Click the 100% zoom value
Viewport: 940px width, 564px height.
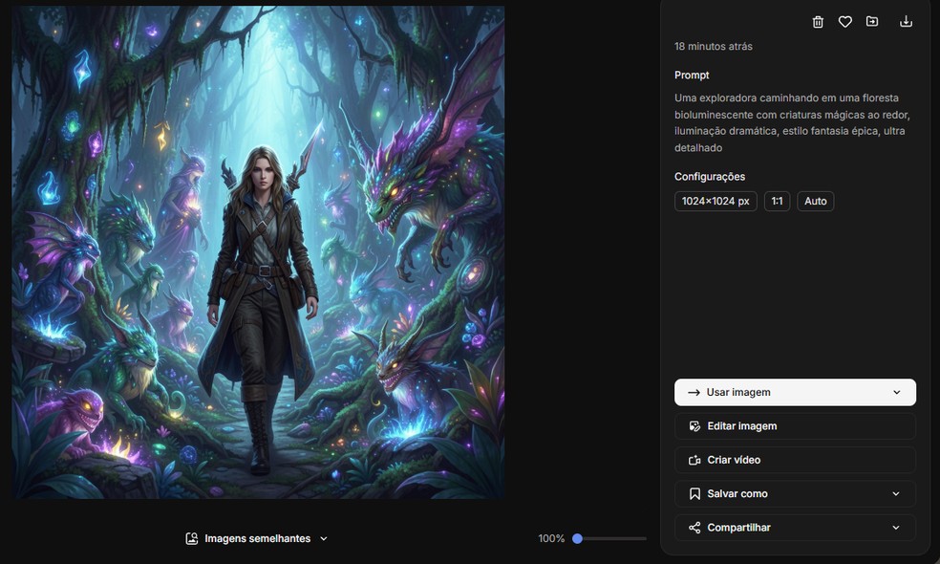click(x=551, y=539)
